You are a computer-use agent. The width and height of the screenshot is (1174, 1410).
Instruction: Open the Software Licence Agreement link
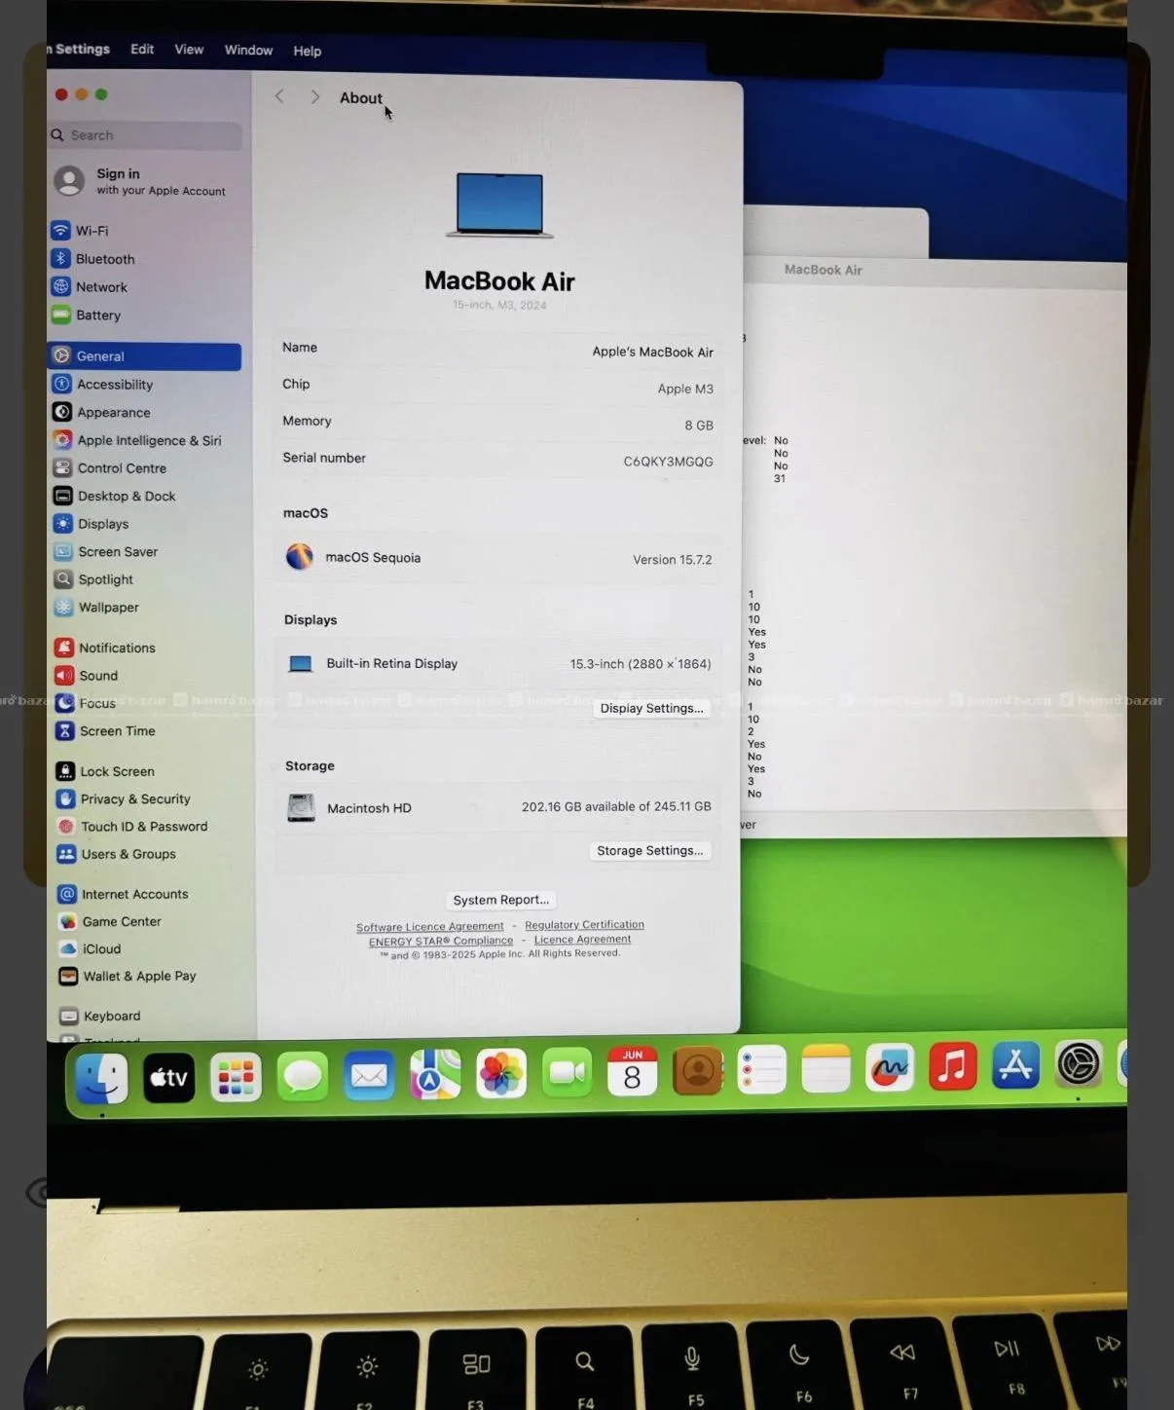point(429,927)
